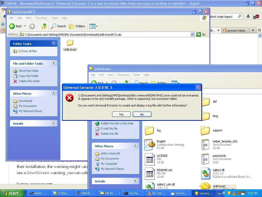Select the LICENSE file
Image resolution: width=262 pixels, height=197 pixels.
tap(156, 159)
